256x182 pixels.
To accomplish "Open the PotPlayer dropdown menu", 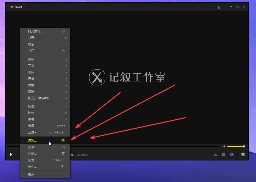I will coord(16,7).
